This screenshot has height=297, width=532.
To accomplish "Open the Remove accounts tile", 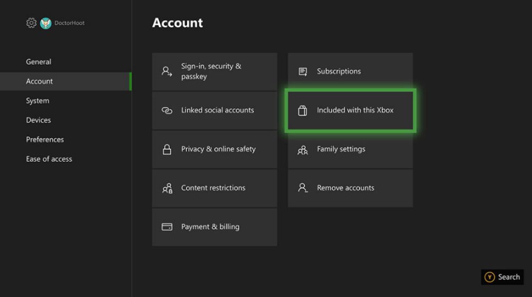I will coord(350,188).
